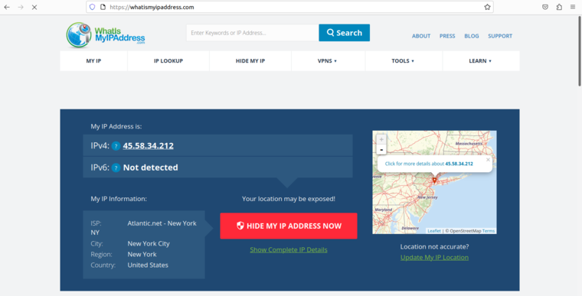Open the BLOG link
The height and width of the screenshot is (296, 582).
[472, 36]
